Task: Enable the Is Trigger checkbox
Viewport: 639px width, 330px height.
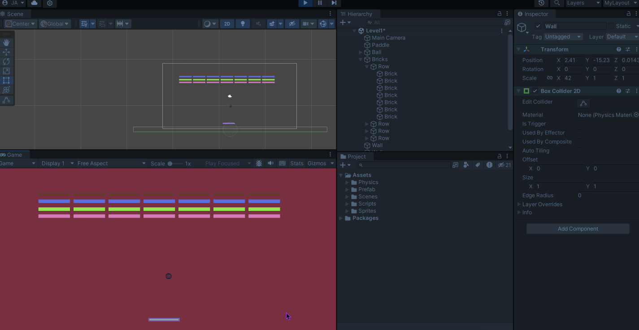Action: (580, 124)
